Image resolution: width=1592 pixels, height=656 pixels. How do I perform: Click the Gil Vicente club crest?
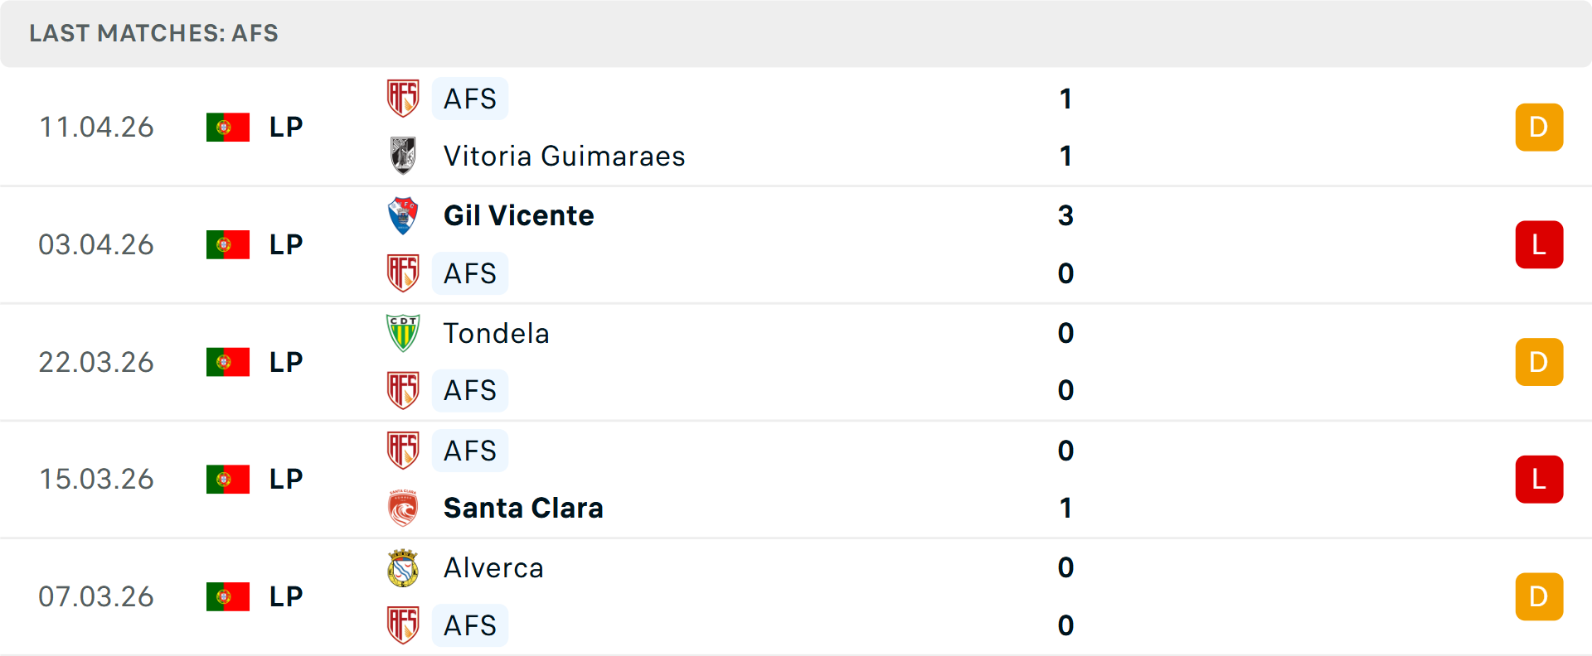[x=403, y=215]
